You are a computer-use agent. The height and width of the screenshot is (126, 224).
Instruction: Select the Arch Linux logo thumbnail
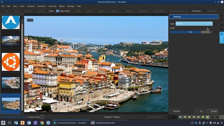pyautogui.click(x=11, y=22)
